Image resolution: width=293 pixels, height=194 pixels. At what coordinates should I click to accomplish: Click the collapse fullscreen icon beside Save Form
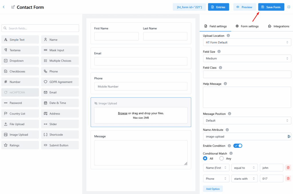click(x=289, y=7)
